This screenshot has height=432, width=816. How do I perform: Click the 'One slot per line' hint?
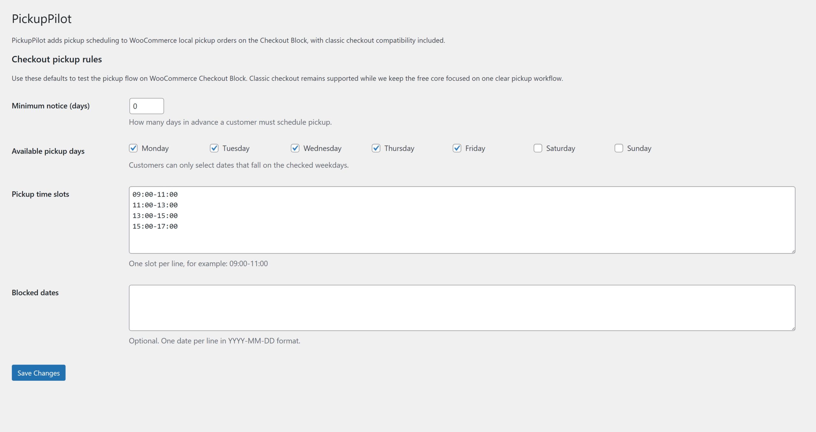pyautogui.click(x=198, y=264)
